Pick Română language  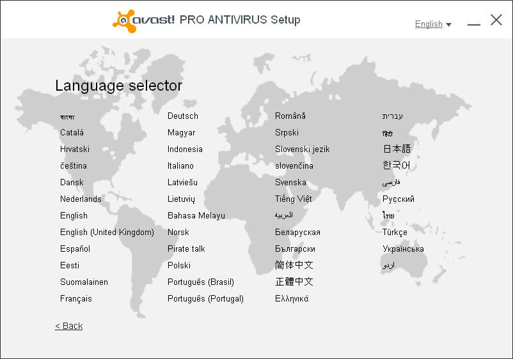[x=290, y=116]
